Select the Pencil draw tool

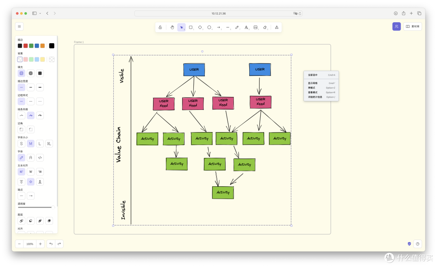[237, 27]
